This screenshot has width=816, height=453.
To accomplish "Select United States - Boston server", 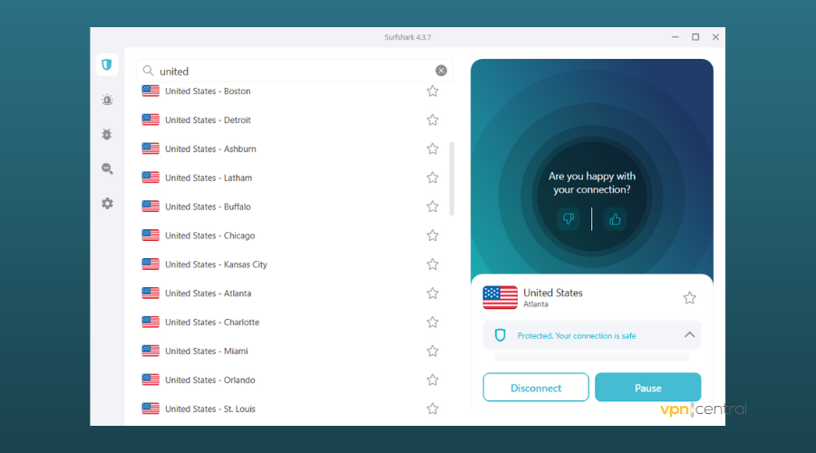I will [290, 91].
